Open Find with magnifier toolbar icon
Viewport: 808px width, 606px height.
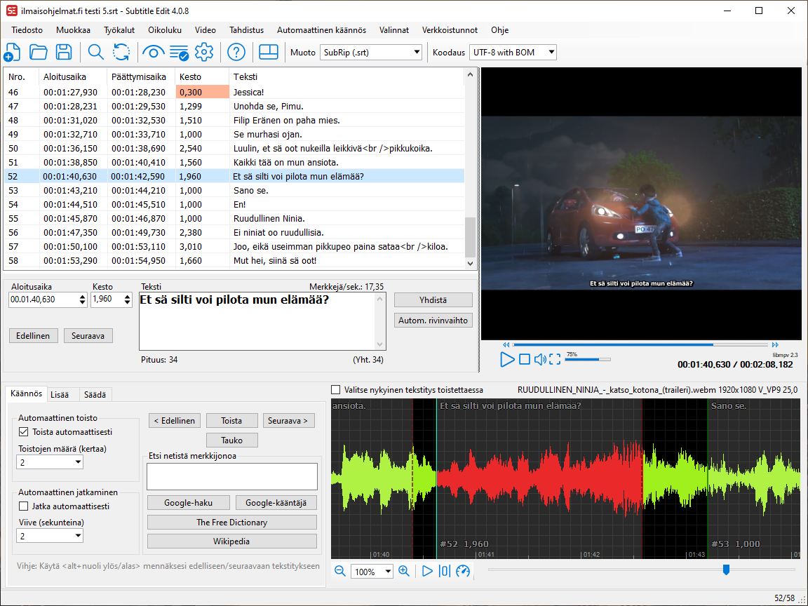pos(96,52)
